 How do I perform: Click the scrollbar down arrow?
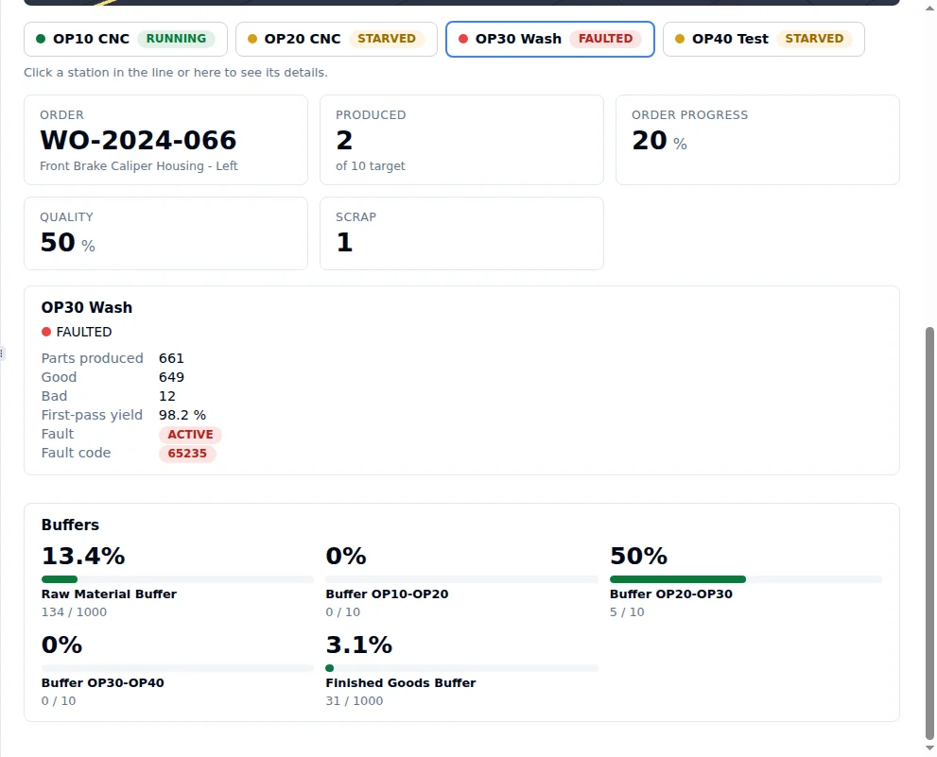(x=929, y=748)
